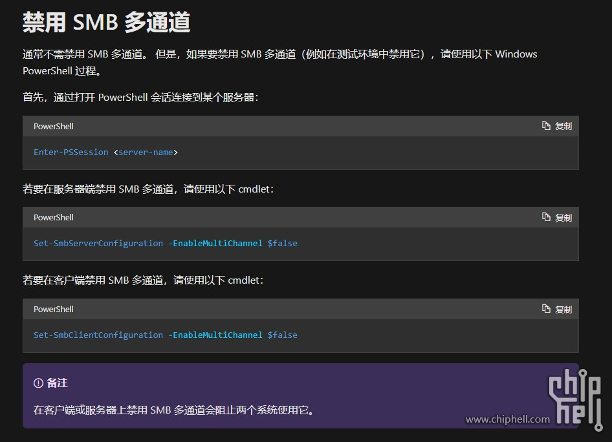
Task: Copy the Enter-PSSession code block
Action: click(x=557, y=126)
